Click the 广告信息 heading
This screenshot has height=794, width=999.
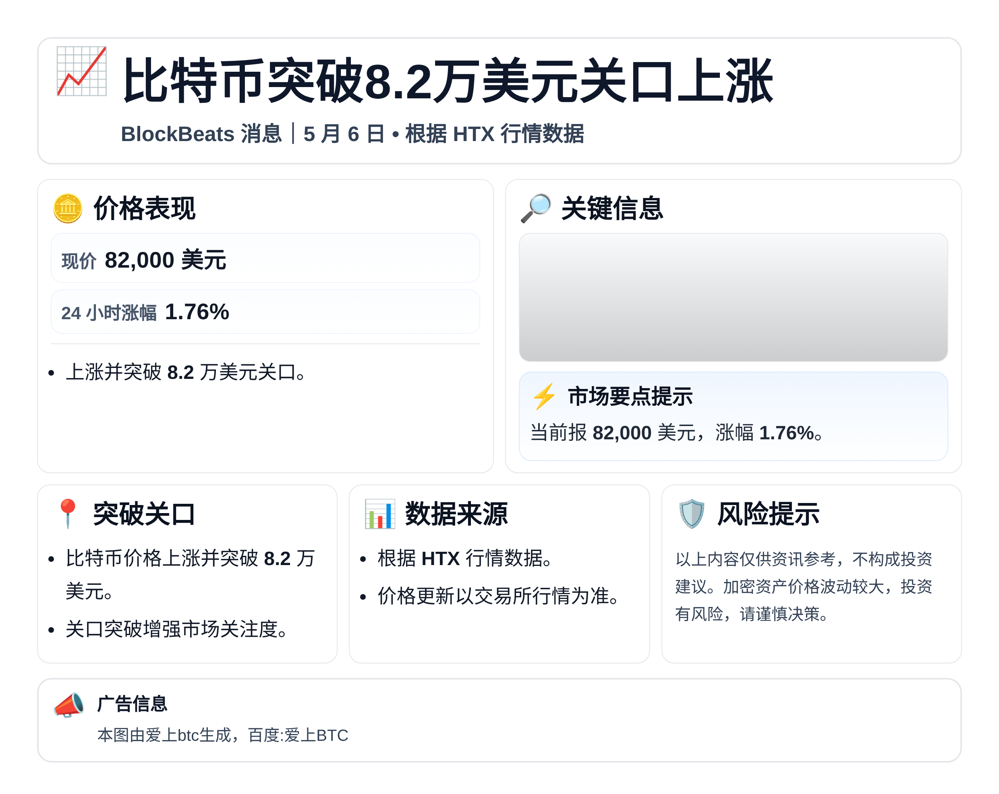[132, 703]
